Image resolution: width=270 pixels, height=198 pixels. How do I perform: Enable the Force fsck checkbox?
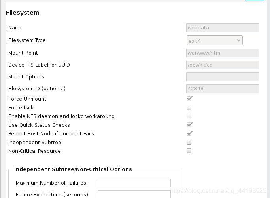click(x=189, y=107)
